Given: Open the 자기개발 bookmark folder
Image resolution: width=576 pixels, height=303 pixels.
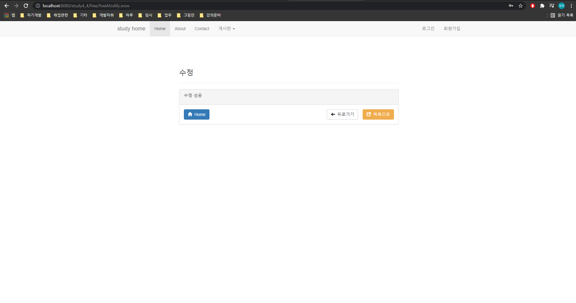Looking at the screenshot, I should (31, 15).
